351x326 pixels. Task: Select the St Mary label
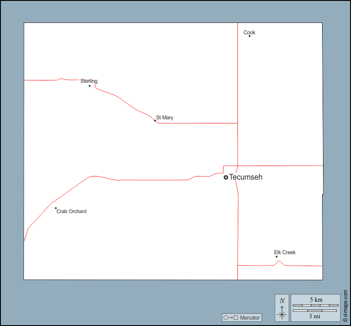[165, 118]
